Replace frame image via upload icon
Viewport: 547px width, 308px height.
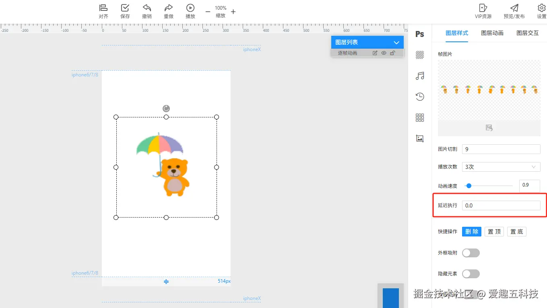point(489,128)
